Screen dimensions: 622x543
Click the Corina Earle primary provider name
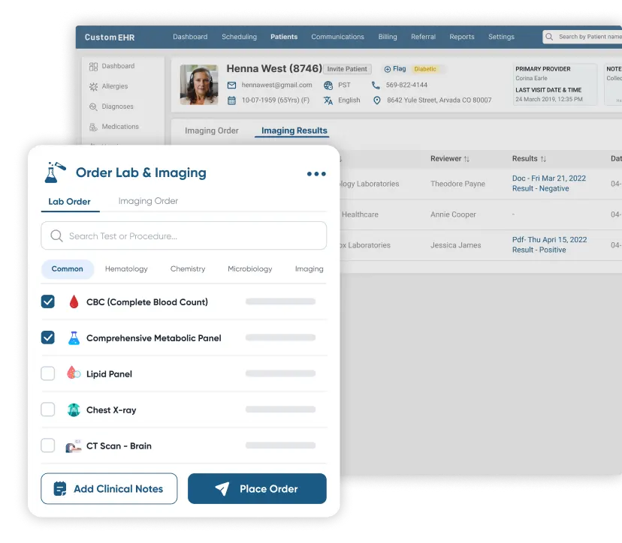pyautogui.click(x=531, y=79)
